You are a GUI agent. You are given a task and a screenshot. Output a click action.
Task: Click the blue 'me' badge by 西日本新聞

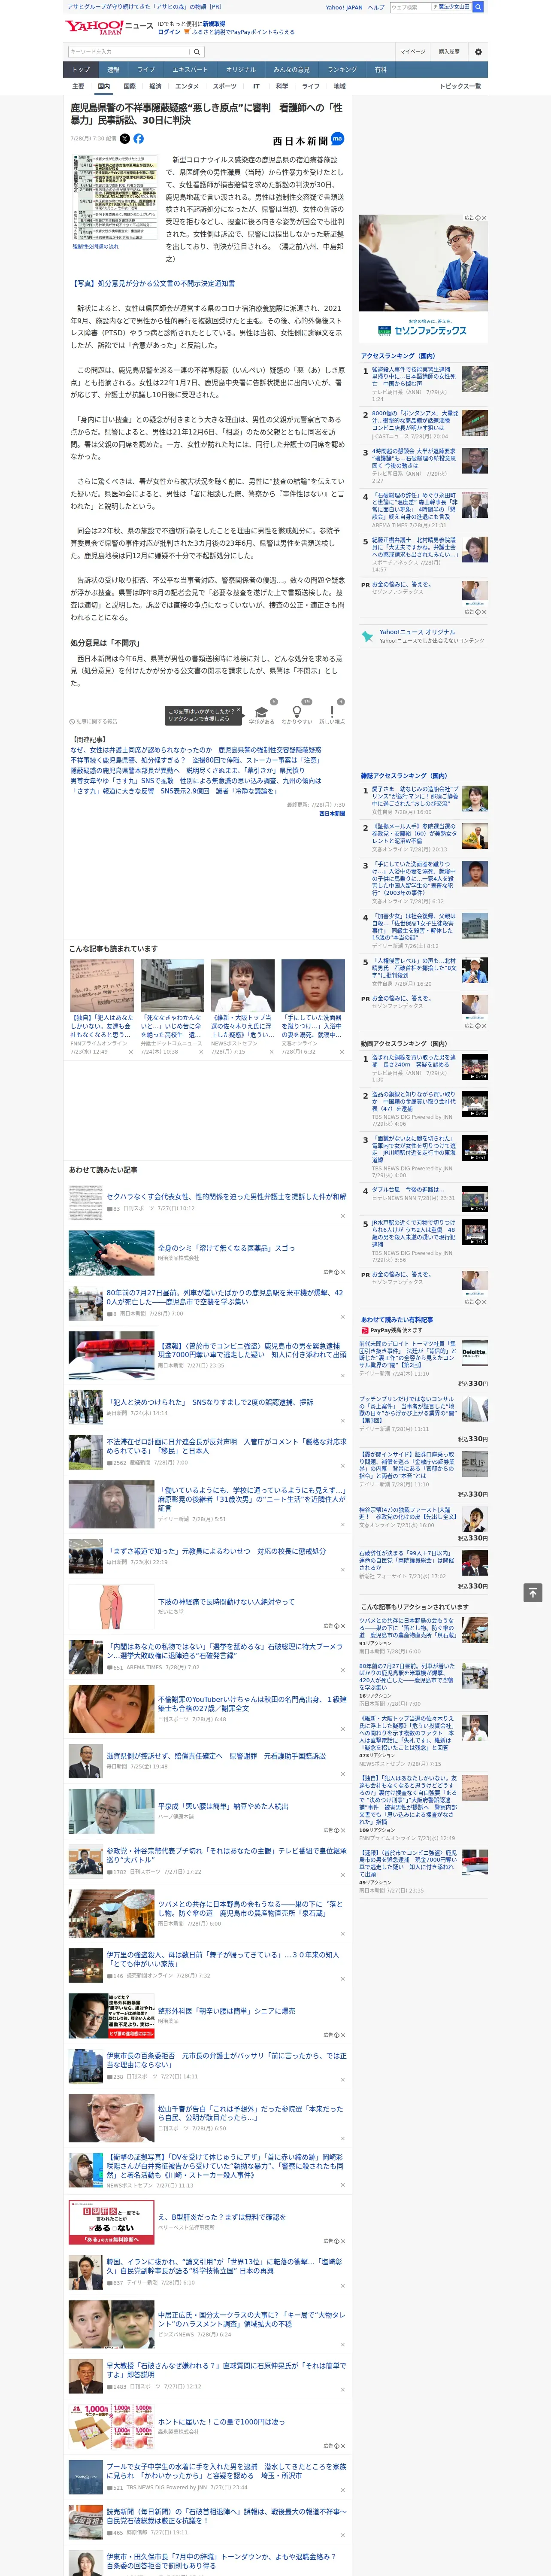click(338, 139)
